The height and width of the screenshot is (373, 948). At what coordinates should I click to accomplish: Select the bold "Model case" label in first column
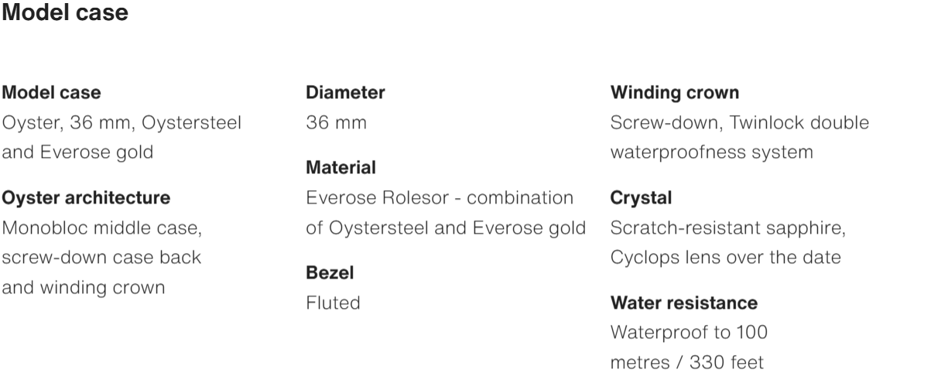52,93
